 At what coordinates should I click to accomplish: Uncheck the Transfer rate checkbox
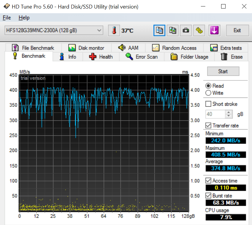(208, 125)
